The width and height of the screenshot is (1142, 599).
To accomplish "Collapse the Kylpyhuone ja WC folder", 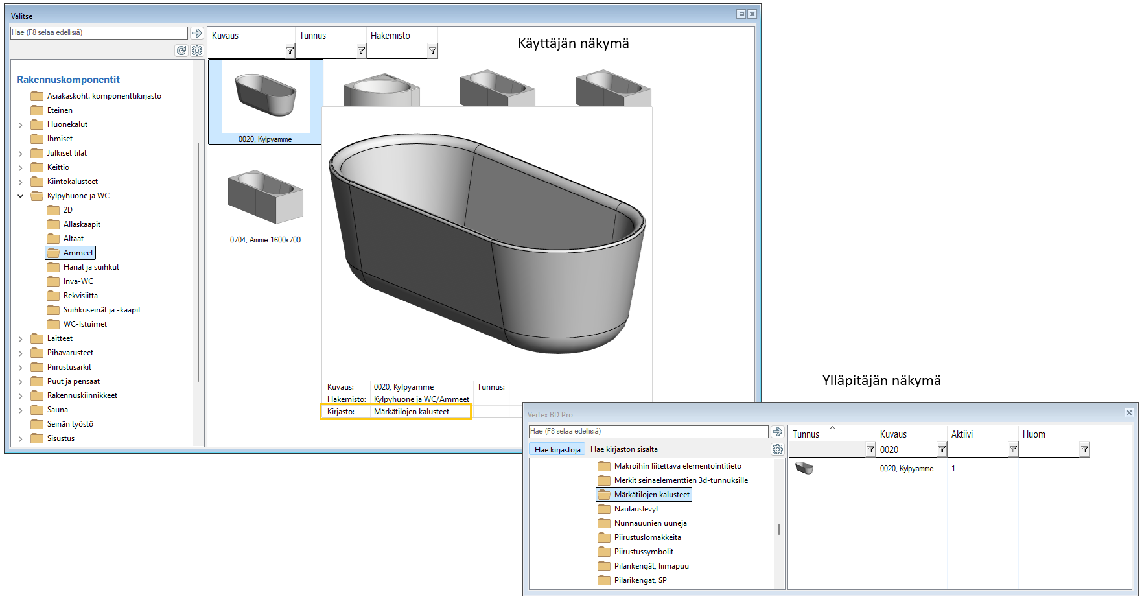I will (x=21, y=196).
